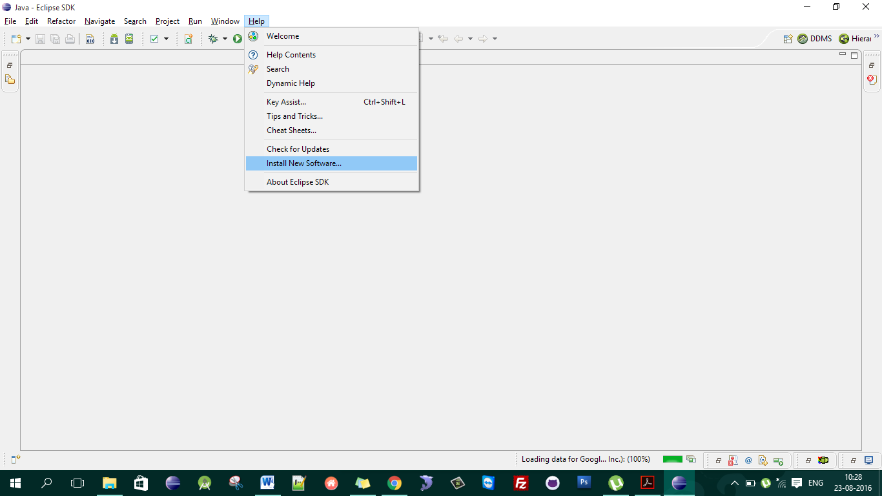
Task: Choose Welcome from the Help menu
Action: [331, 36]
